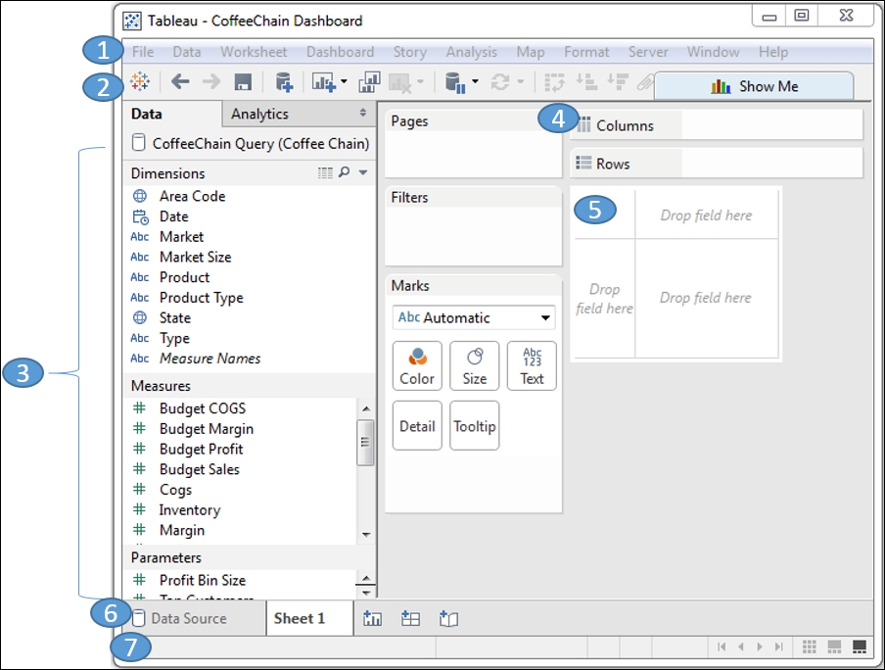Click the Size marks card button
The image size is (885, 670).
point(474,366)
